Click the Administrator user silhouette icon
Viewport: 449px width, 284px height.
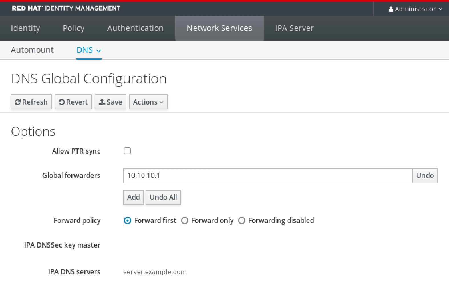coord(391,9)
